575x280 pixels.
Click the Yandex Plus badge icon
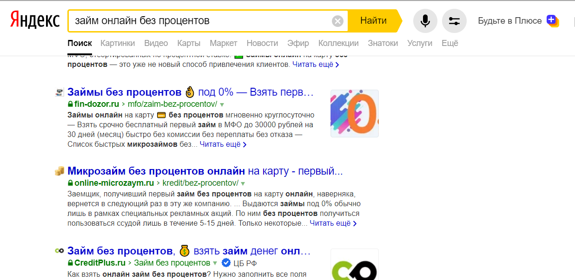point(552,20)
